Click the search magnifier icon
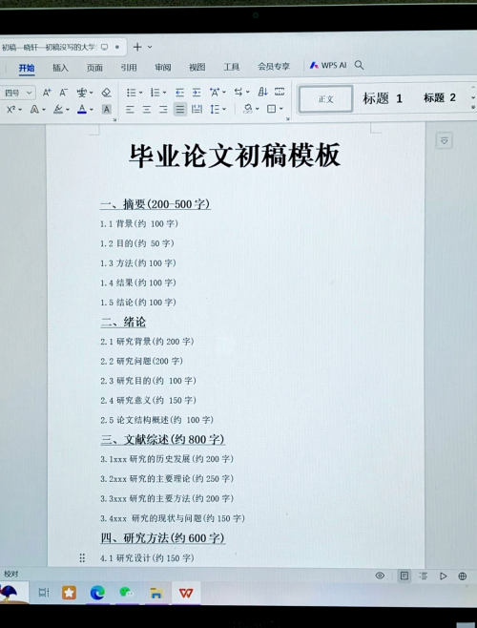Image resolution: width=477 pixels, height=628 pixels. point(359,65)
